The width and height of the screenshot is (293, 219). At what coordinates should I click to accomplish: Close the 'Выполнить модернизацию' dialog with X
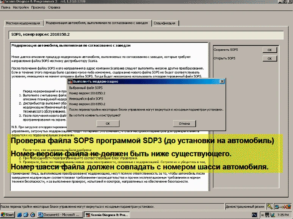click(x=222, y=81)
